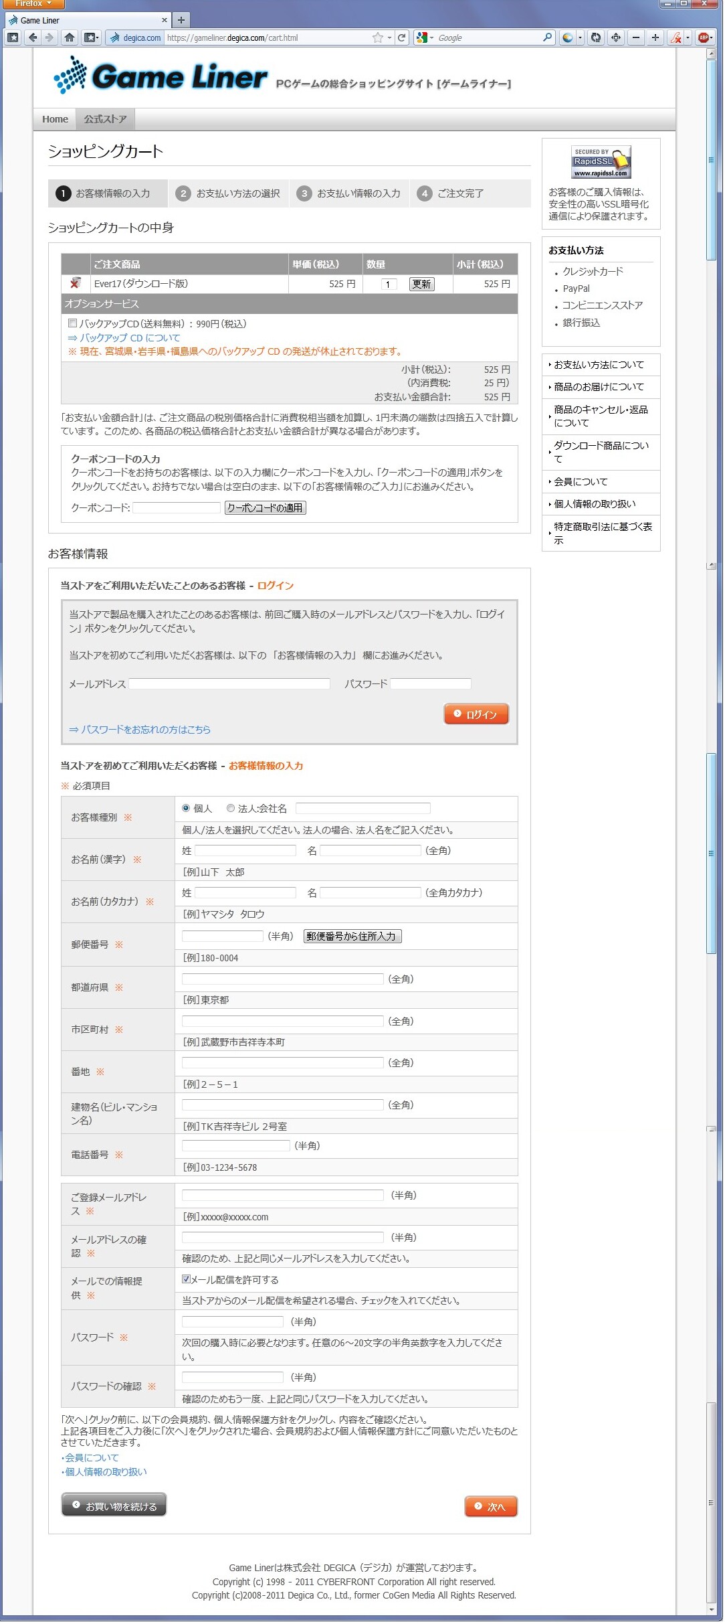Bookmark this page with the star
The width and height of the screenshot is (725, 1624).
click(x=378, y=37)
